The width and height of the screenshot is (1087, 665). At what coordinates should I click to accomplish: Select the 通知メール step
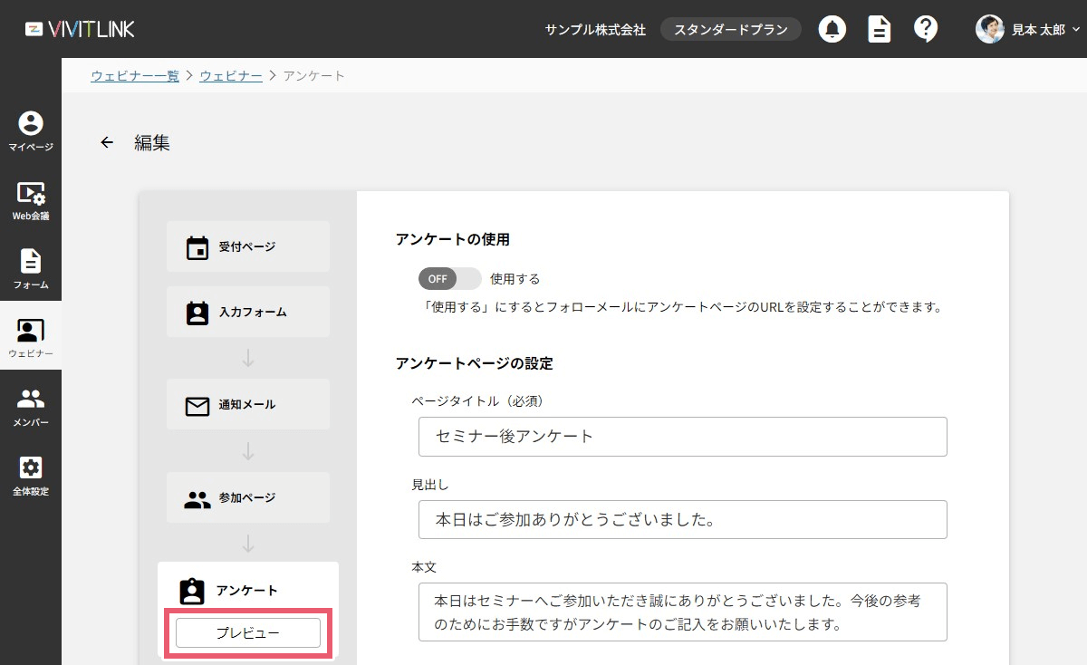coord(248,404)
